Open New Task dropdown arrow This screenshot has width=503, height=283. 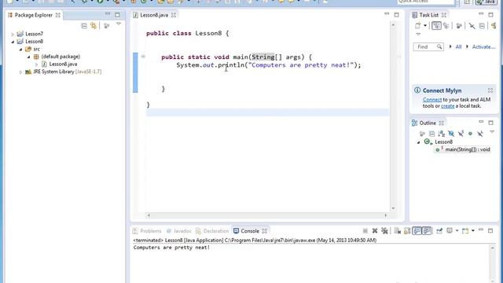(x=425, y=26)
